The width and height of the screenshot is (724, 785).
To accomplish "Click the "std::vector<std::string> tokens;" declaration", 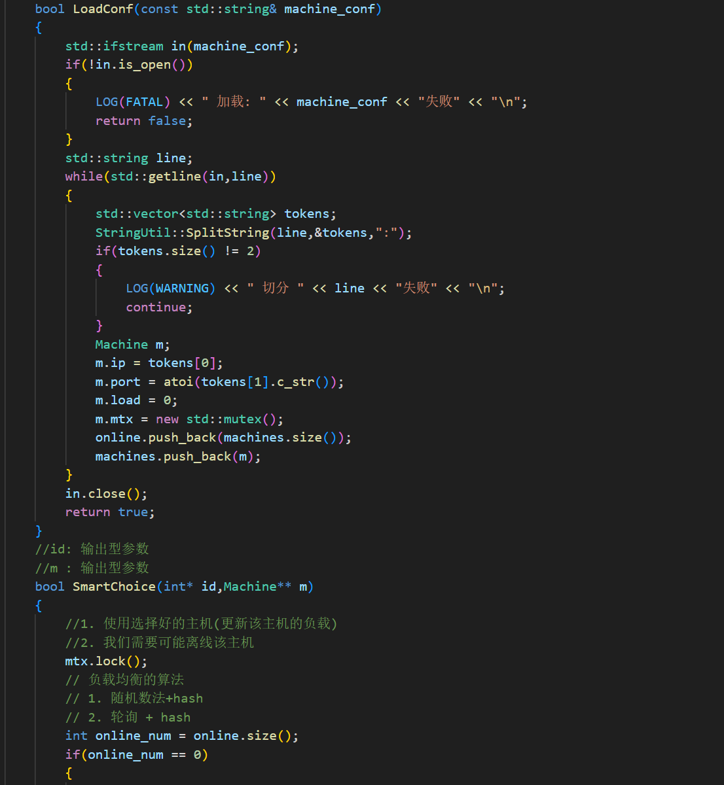I will click(x=215, y=214).
